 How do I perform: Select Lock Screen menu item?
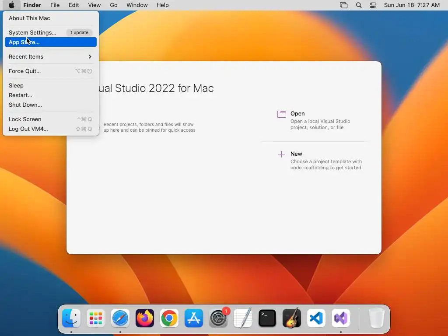(x=51, y=119)
